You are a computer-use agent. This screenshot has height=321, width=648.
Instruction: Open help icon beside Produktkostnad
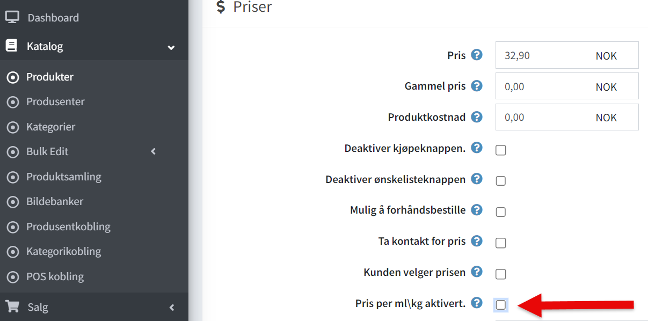click(477, 116)
